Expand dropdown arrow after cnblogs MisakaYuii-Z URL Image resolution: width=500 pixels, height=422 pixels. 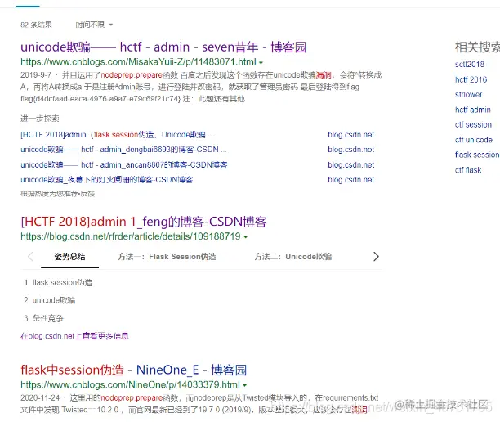click(261, 63)
